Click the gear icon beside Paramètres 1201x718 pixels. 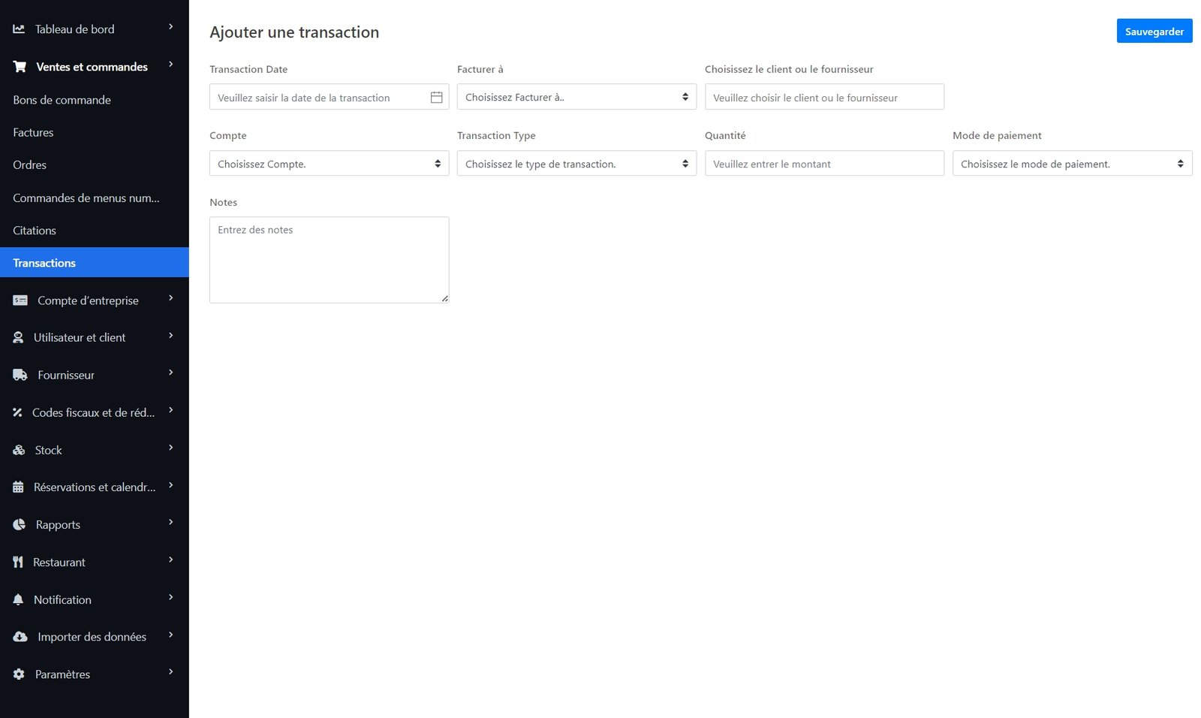click(x=19, y=674)
